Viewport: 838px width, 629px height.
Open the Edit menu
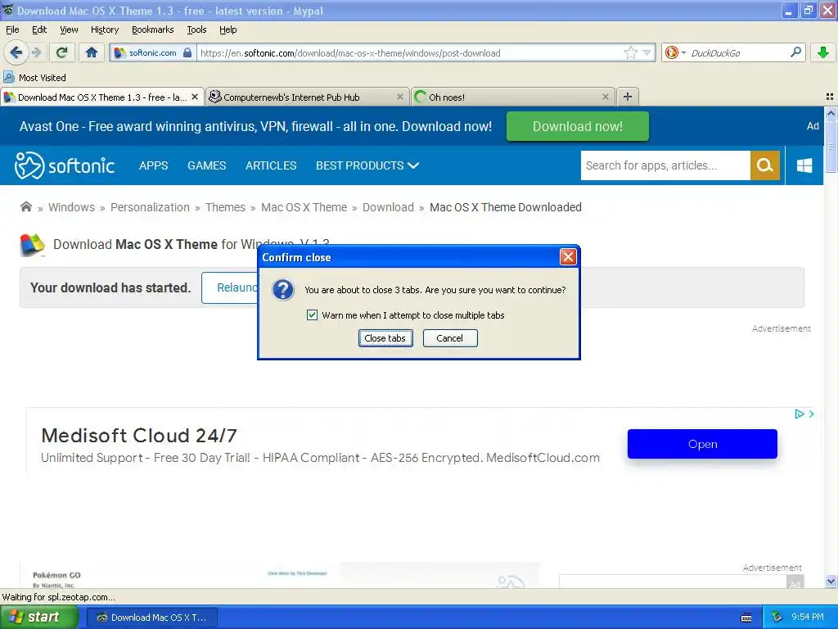click(x=39, y=29)
